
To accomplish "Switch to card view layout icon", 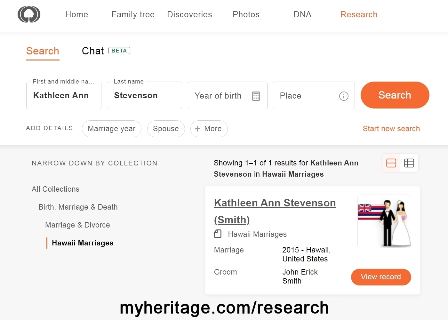I will tap(391, 163).
